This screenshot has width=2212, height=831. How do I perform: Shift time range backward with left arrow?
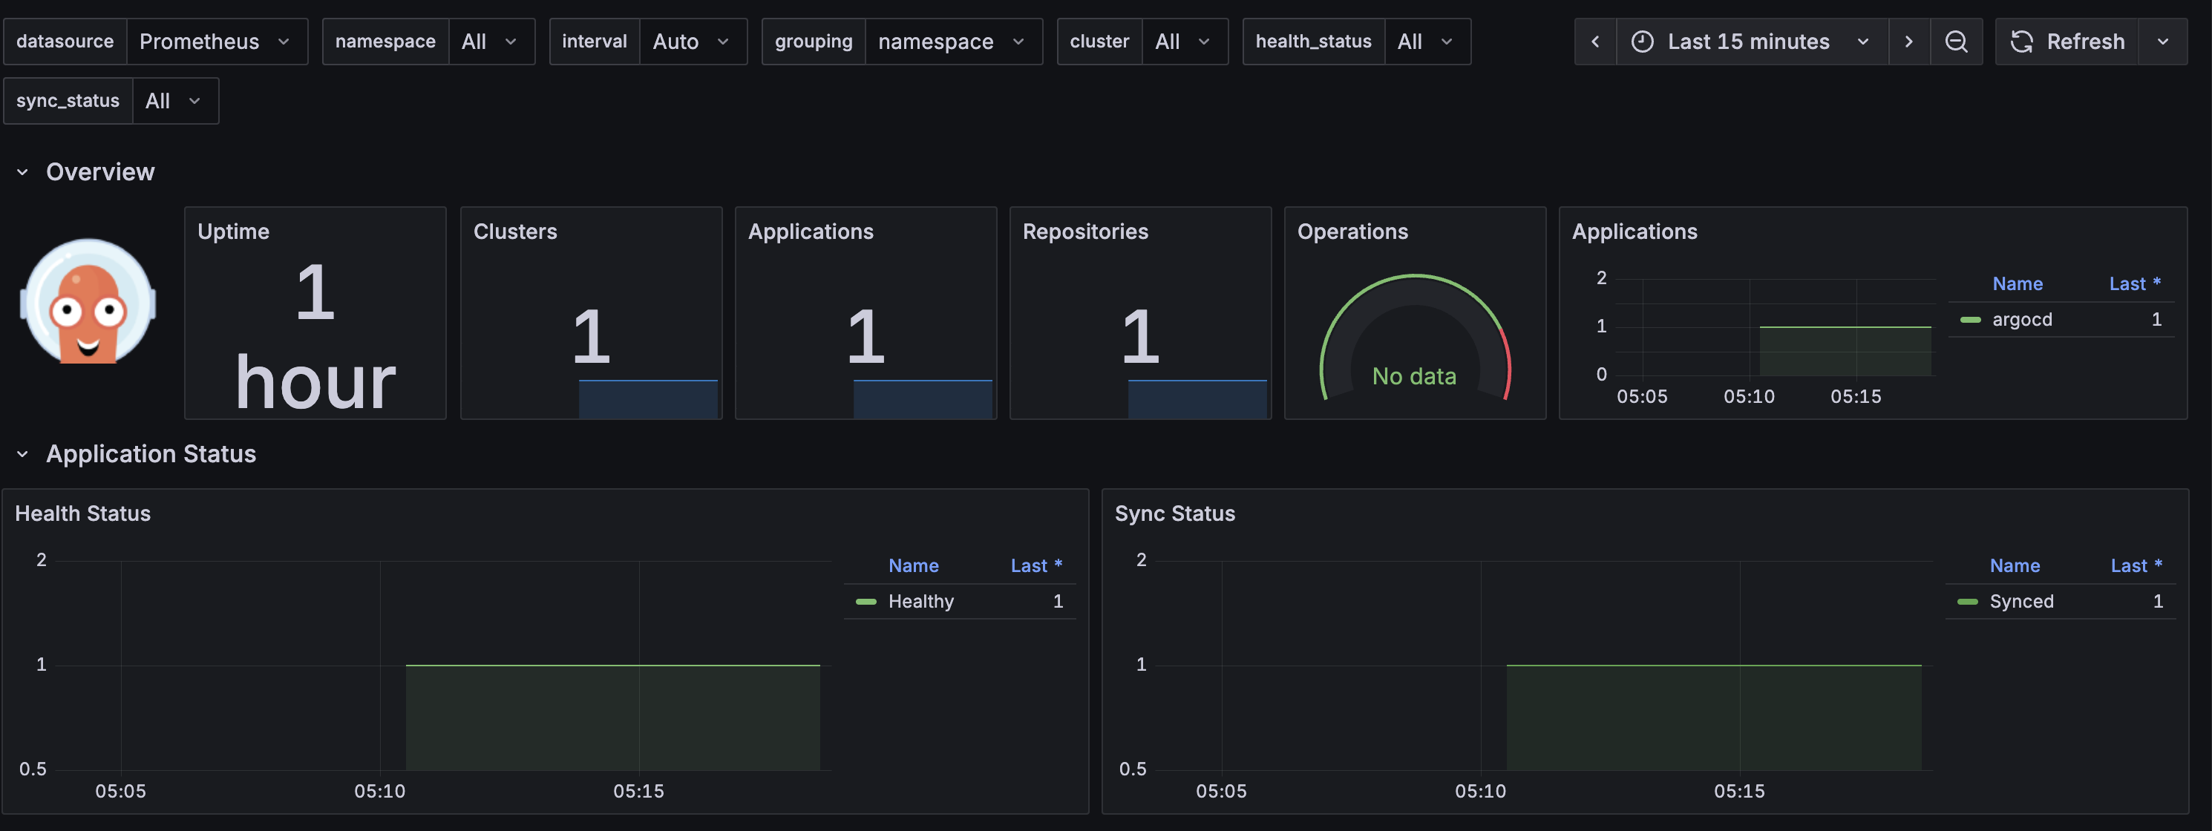[x=1594, y=42]
